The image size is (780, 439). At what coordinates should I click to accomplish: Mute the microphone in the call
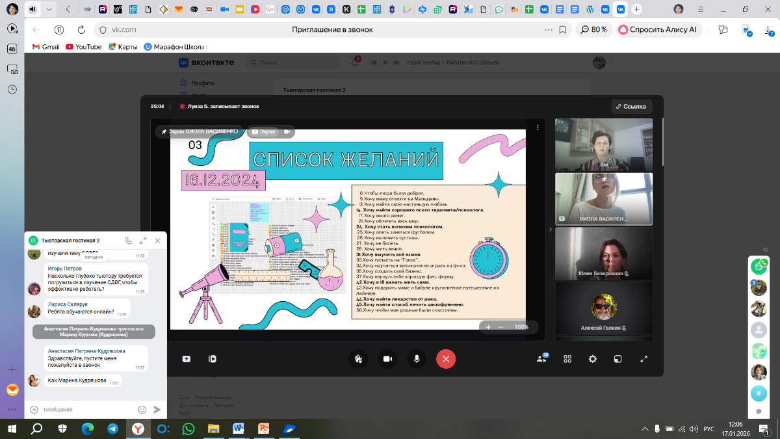tap(417, 358)
